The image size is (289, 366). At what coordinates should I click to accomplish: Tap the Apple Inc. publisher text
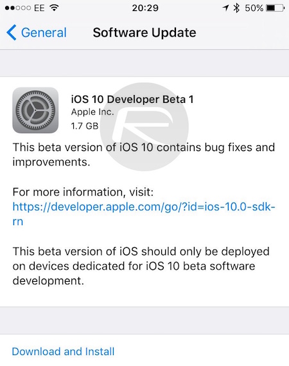click(92, 112)
